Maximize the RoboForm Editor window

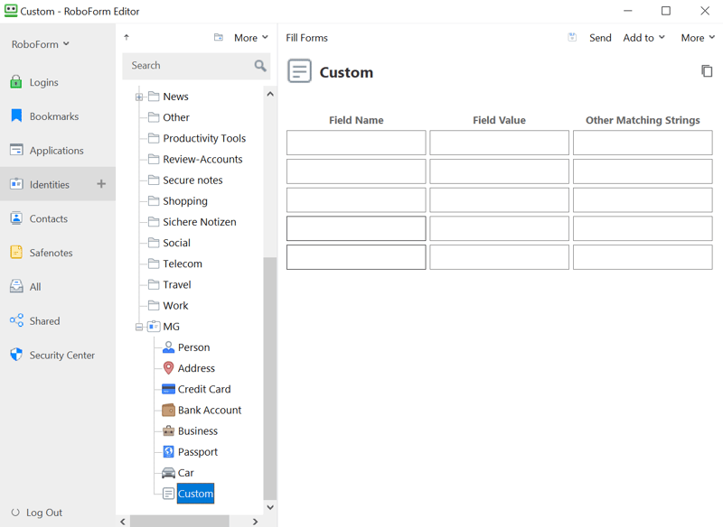tap(666, 11)
